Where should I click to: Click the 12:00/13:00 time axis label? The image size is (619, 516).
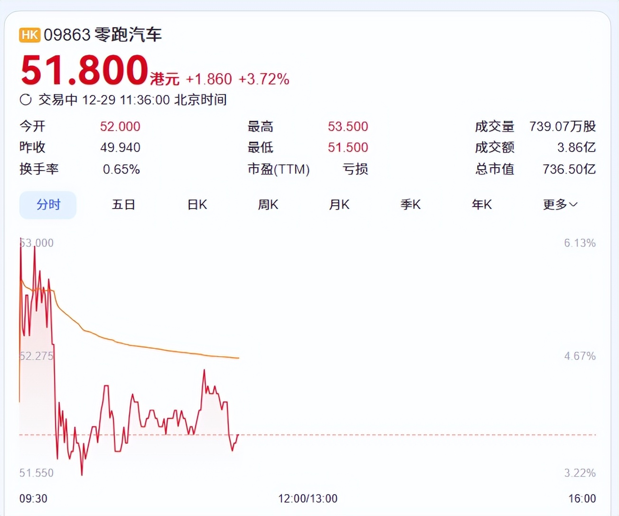[x=308, y=498]
